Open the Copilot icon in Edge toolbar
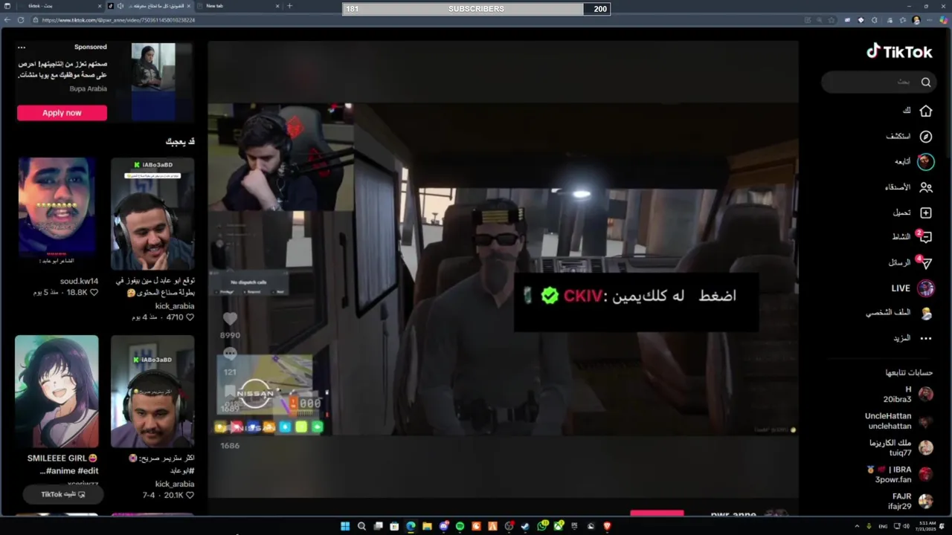 943,20
